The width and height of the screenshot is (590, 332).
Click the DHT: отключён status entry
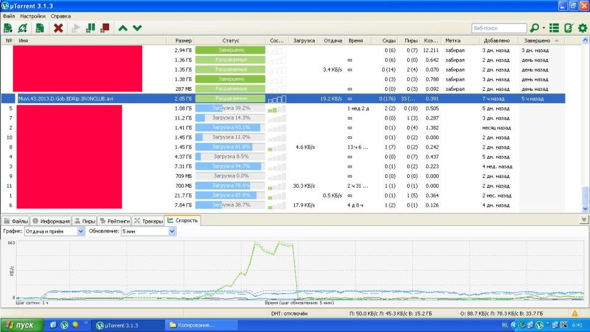point(289,314)
